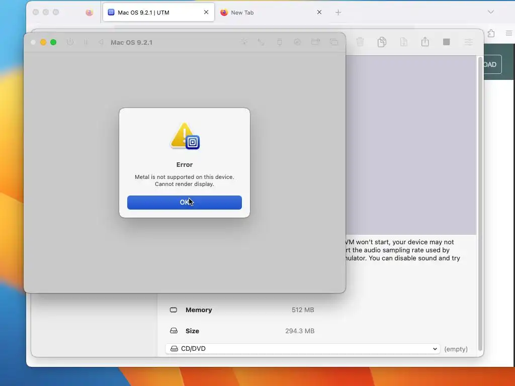Open a new browser tab with the plus button

coord(338,13)
